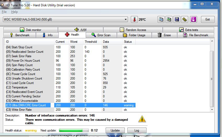Image resolution: width=222 pixels, height=137 pixels.
Task: Select the (07) Seek Error Rate row
Action: pos(70,56)
